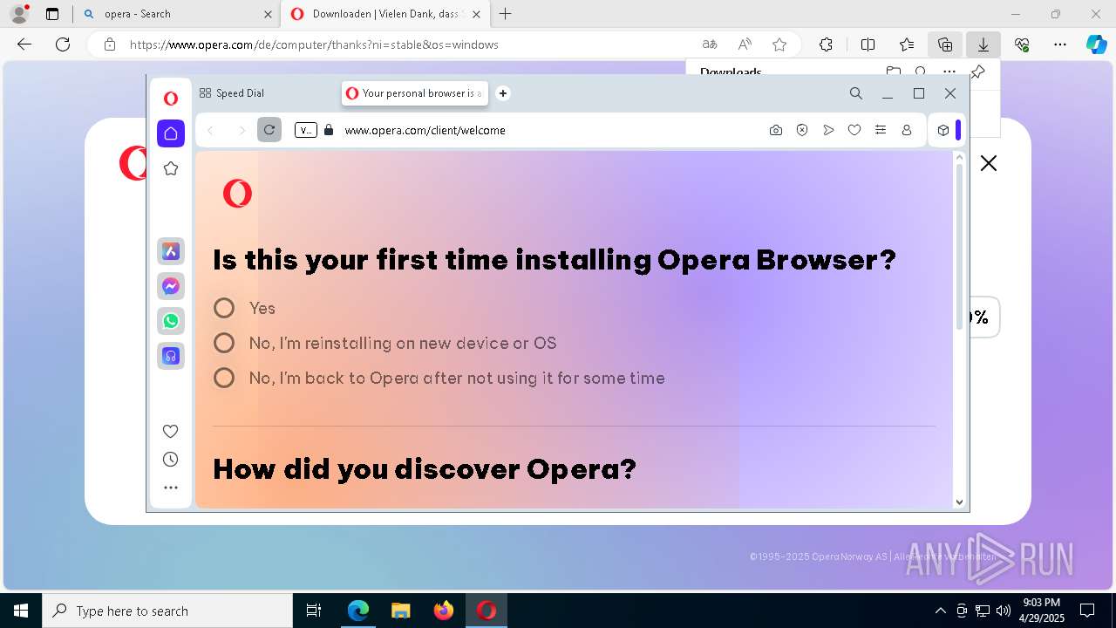Switch to "Your personal browser is" Opera tab
The image size is (1116, 628).
coord(416,93)
